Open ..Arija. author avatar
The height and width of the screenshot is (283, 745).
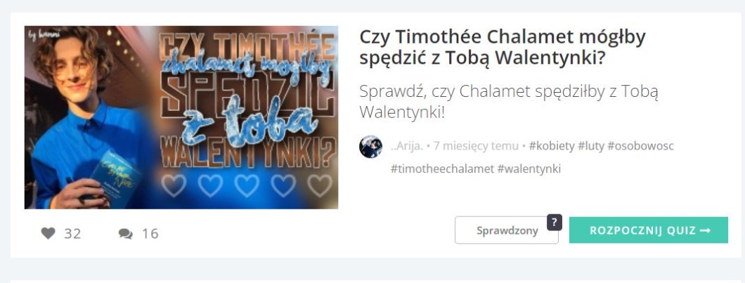(x=370, y=146)
